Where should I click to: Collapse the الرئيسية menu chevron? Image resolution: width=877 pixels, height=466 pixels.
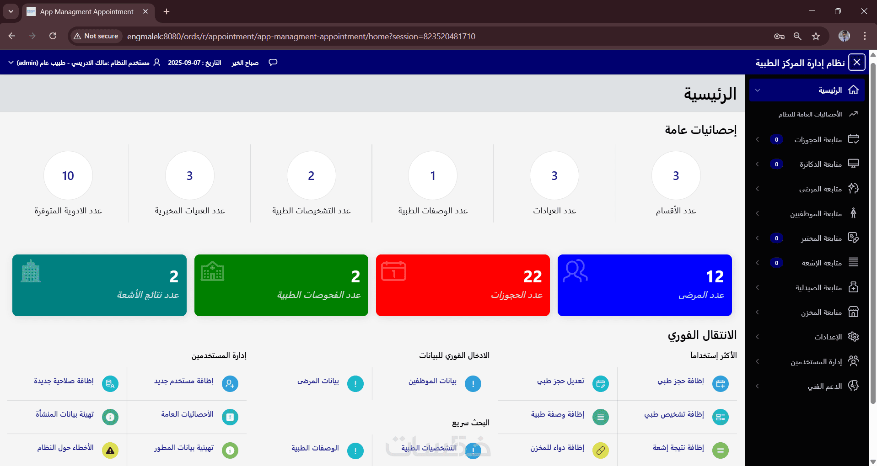point(758,90)
